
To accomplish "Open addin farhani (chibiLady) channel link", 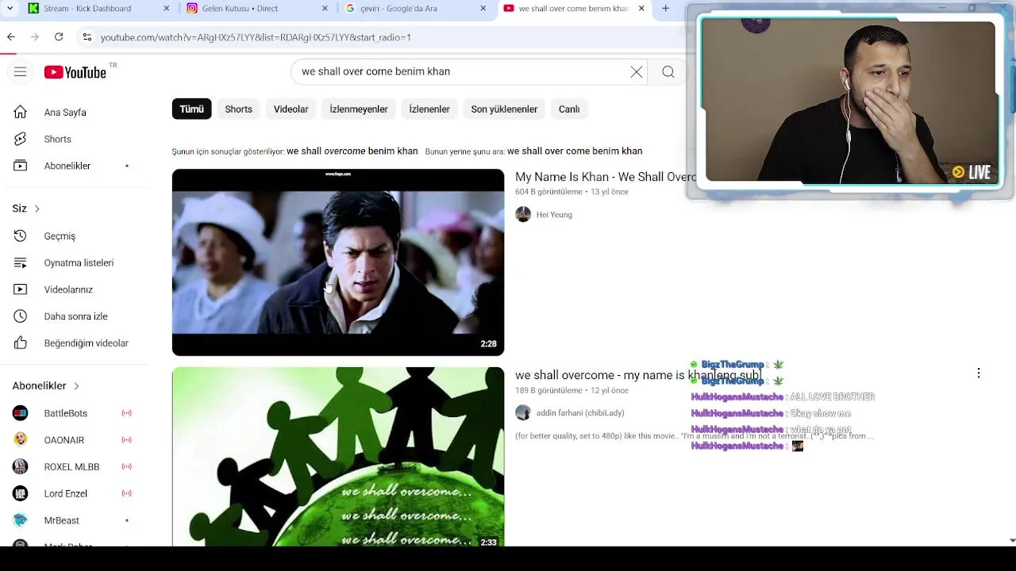I will pos(580,412).
